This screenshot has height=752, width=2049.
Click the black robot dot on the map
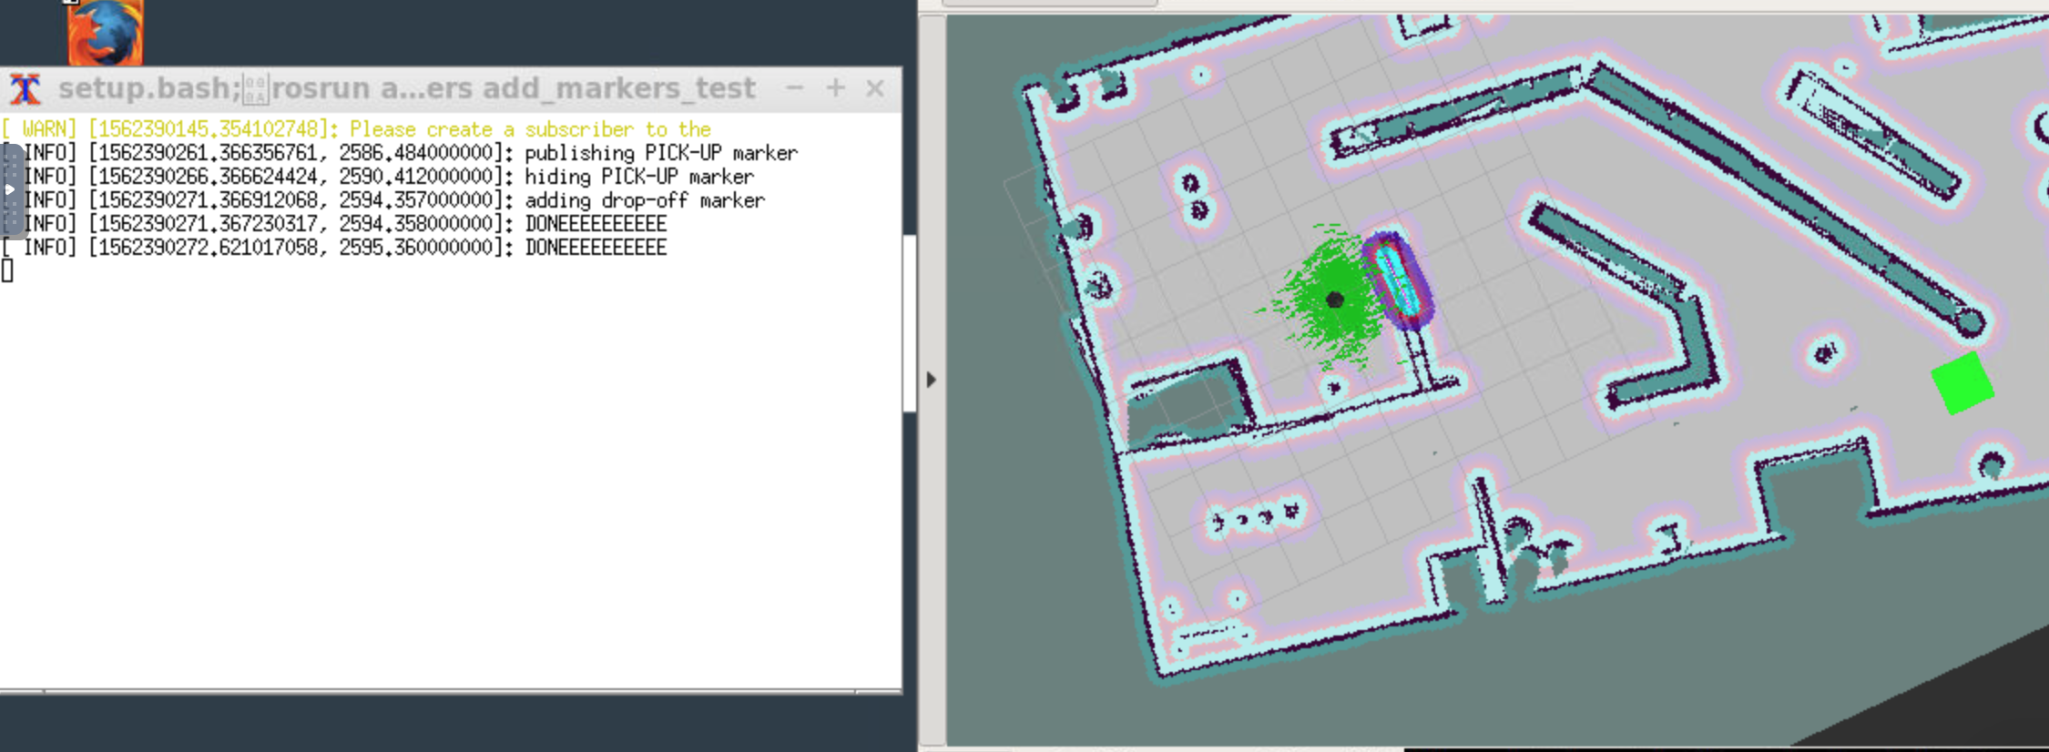(x=1335, y=299)
